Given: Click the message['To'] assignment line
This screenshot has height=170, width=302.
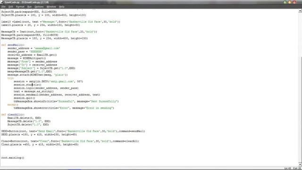Looking at the screenshot, I should tap(32, 65).
